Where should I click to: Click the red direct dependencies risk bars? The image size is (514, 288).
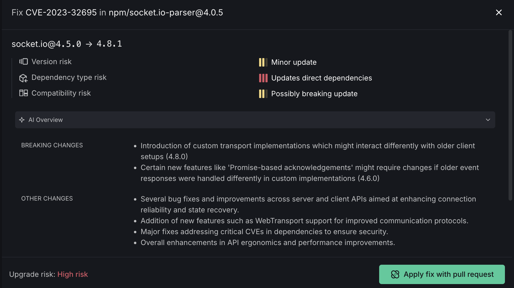[x=263, y=78]
